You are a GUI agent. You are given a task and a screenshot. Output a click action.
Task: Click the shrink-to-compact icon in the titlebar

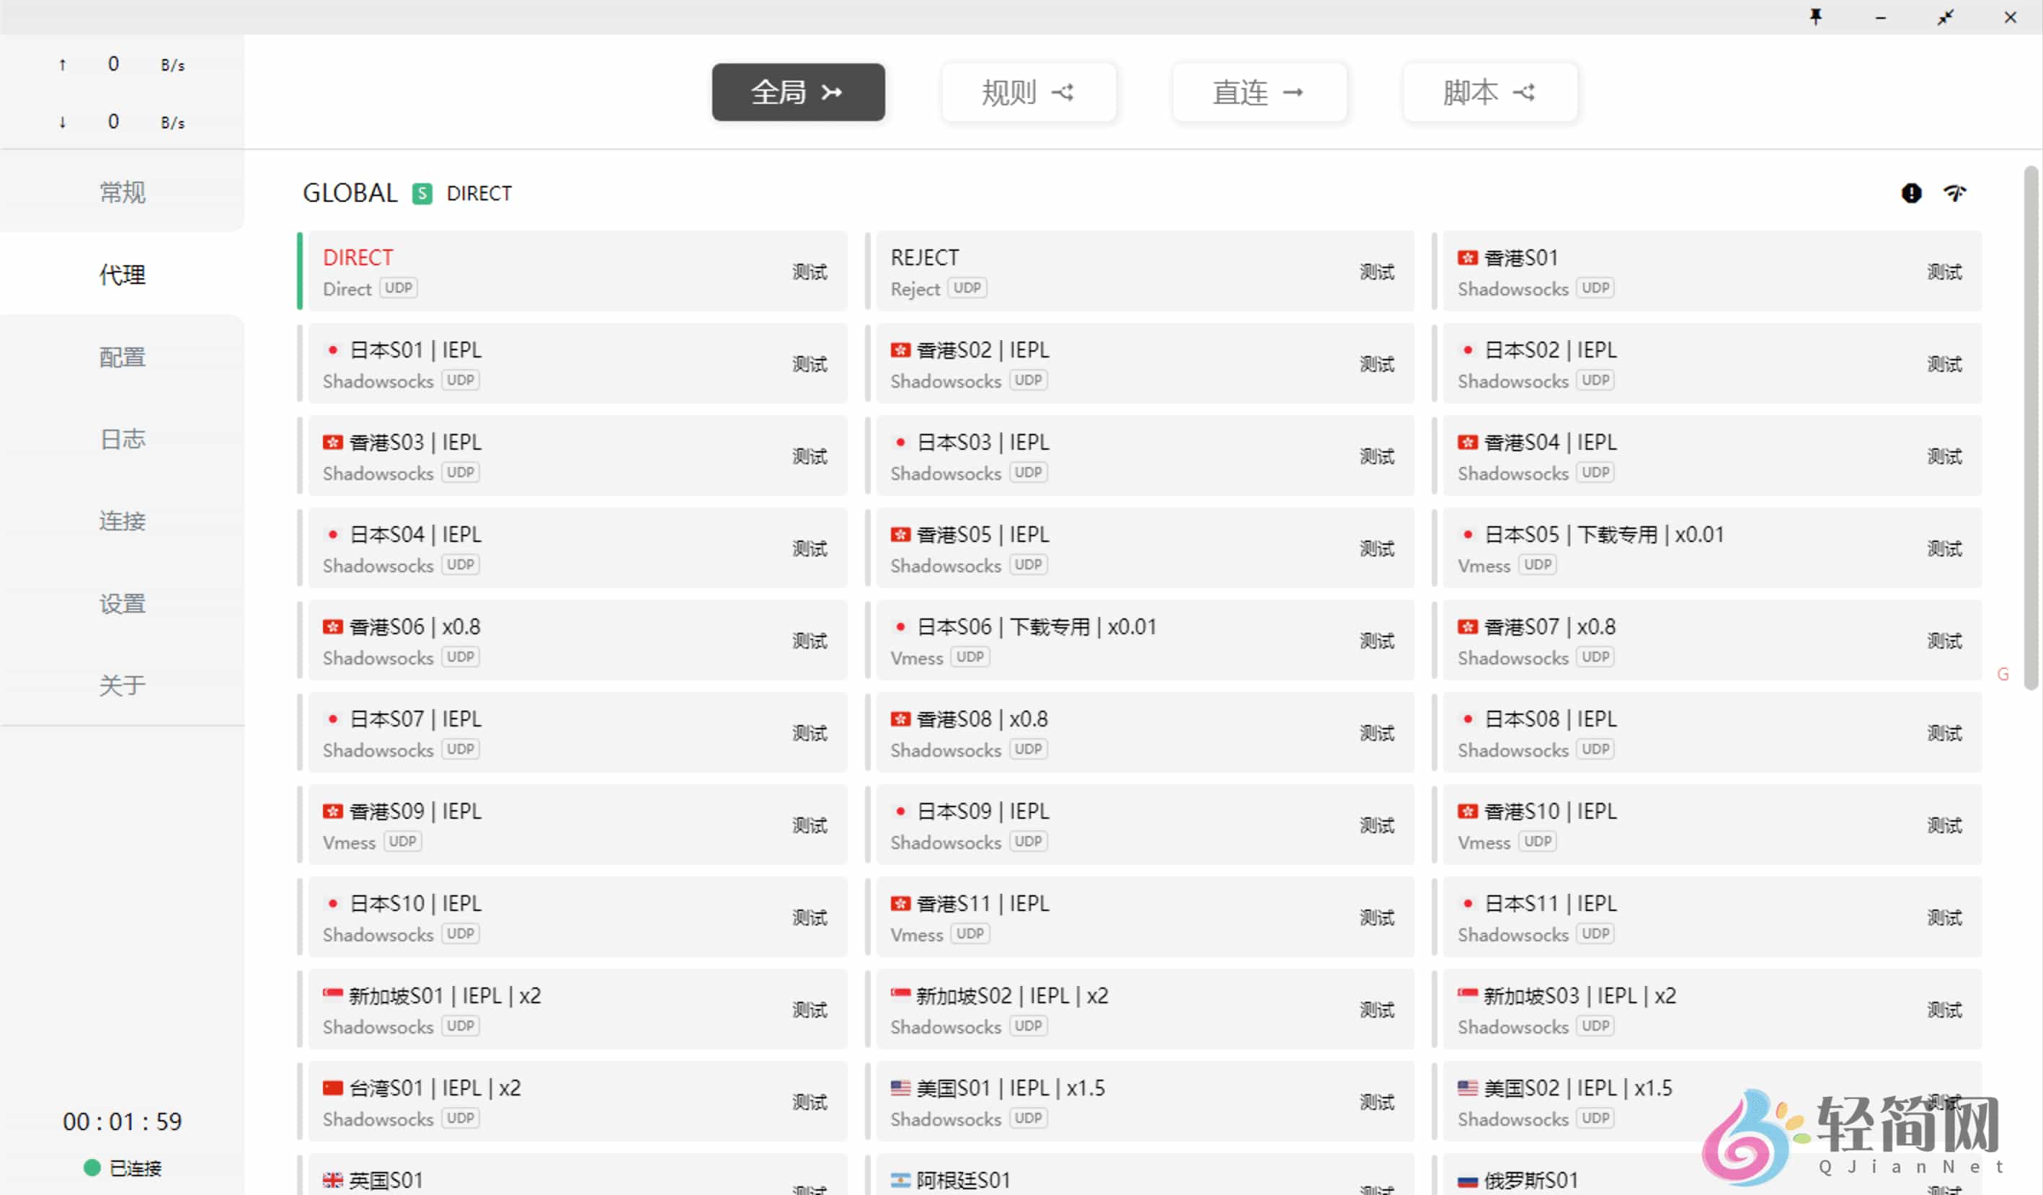(x=1945, y=17)
